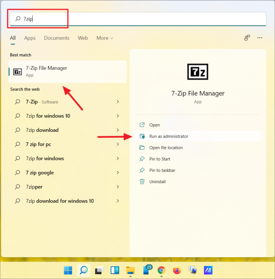Expand chevron beside 7zip for windows
This screenshot has height=279, width=275.
(118, 158)
